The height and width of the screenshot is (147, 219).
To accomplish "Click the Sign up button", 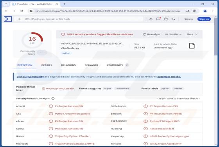I will 204,19.
